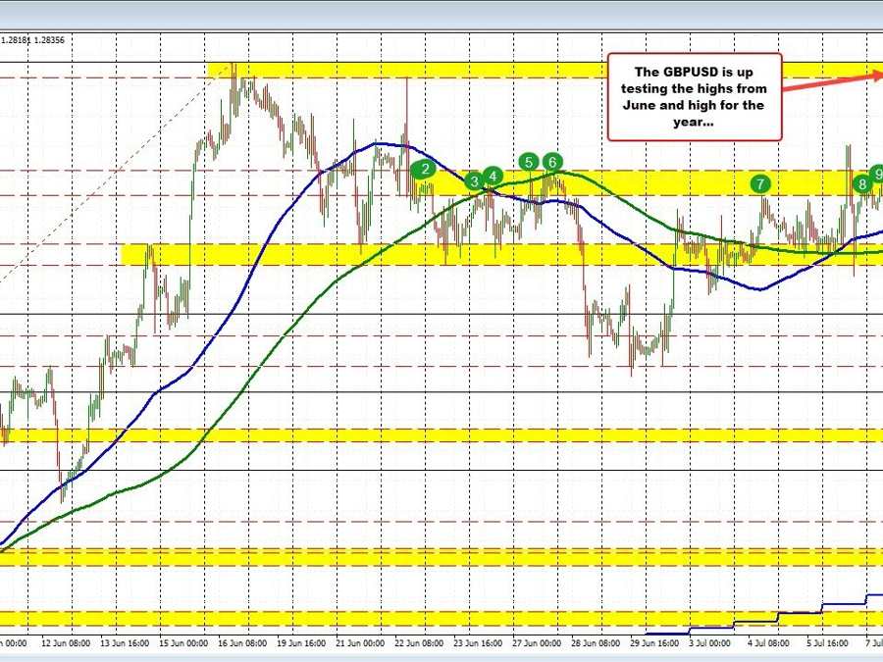Click the "1.28356" price readout at top

pyautogui.click(x=50, y=40)
